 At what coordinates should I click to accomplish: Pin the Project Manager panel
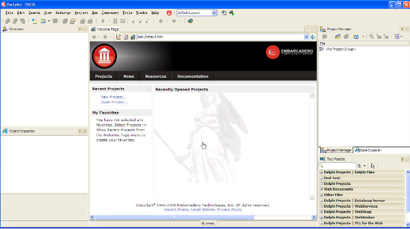(402, 29)
